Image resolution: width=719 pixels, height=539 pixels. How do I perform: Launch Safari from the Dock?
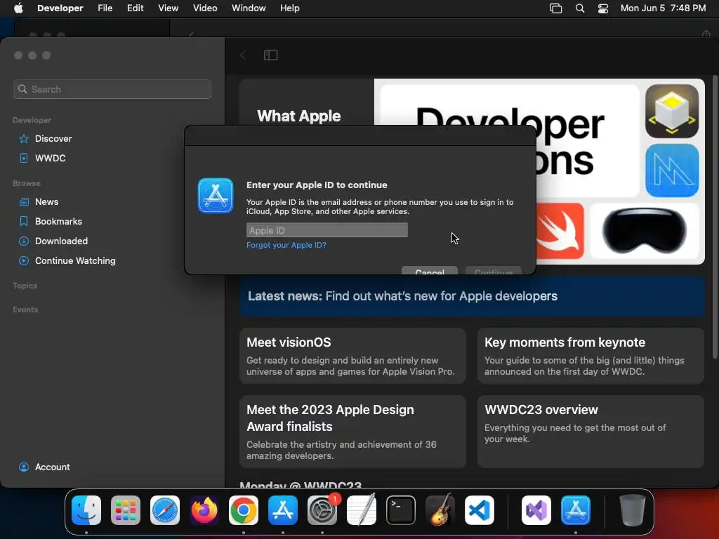click(x=165, y=510)
